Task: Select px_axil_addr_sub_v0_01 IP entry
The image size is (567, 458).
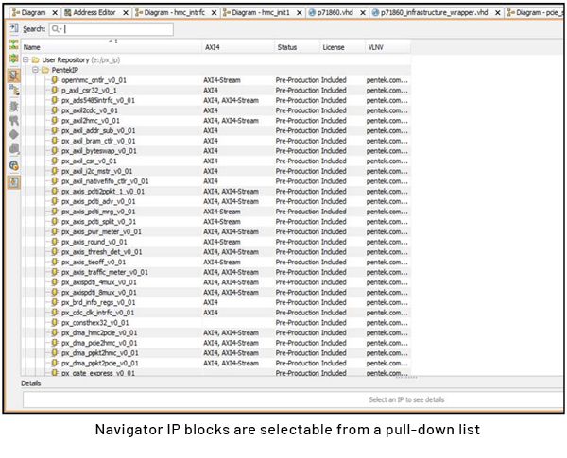Action: pyautogui.click(x=98, y=130)
